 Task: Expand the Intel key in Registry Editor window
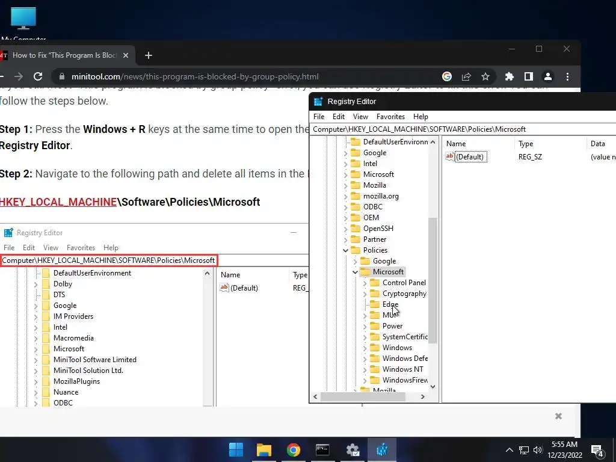345,164
